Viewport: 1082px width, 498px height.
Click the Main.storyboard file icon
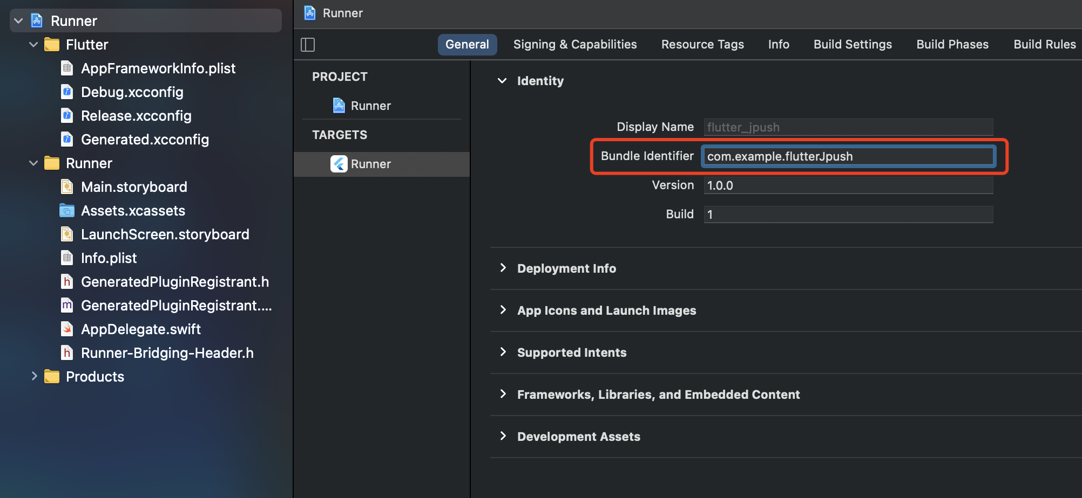[67, 187]
